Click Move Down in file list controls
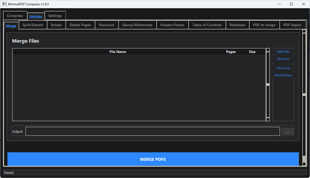310x178 pixels. coord(283,75)
